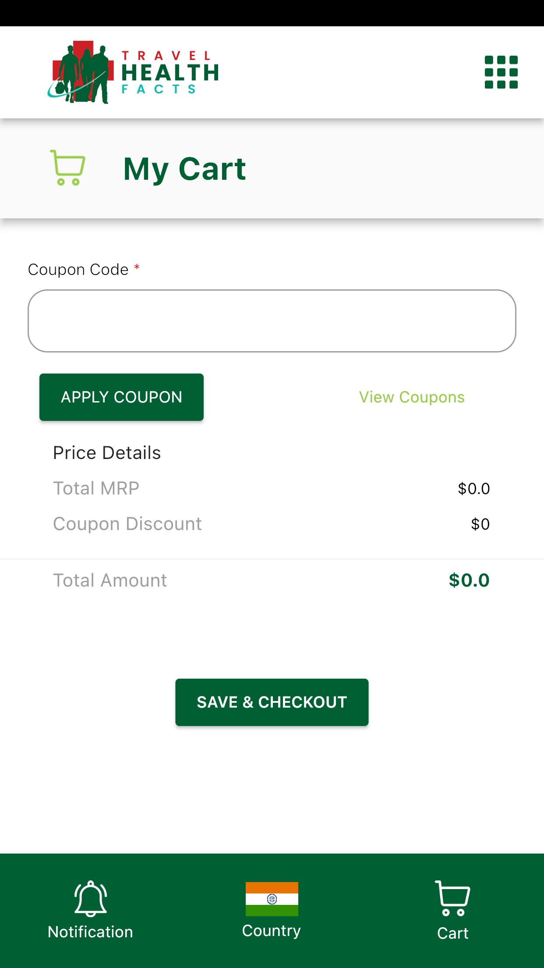Screen dimensions: 544x968
Task: Tap the cart icon in the bottom bar
Action: [x=452, y=898]
